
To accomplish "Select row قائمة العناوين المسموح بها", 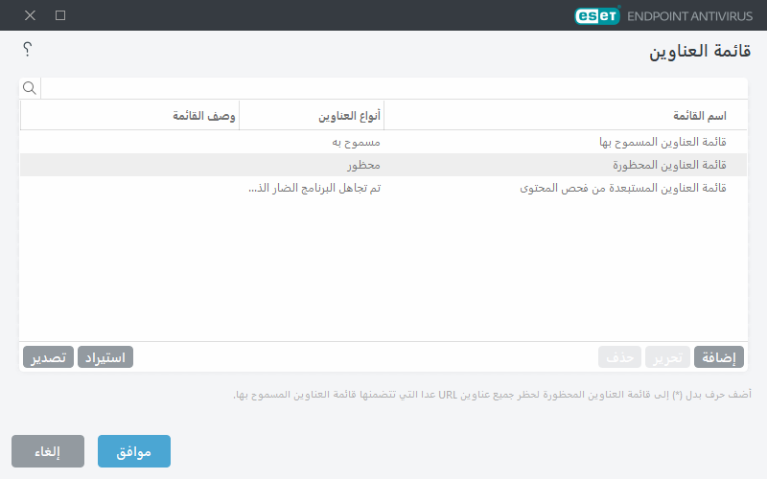I will click(x=383, y=142).
